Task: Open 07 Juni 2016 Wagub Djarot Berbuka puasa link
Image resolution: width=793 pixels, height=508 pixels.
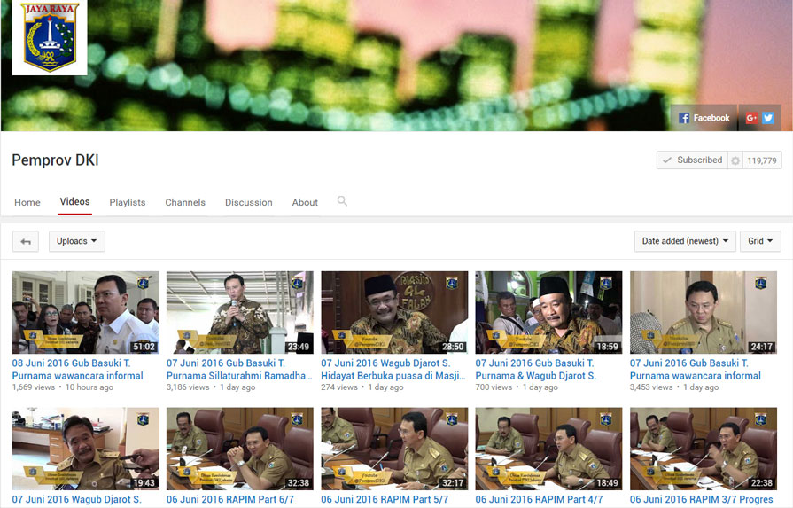Action: [x=393, y=370]
